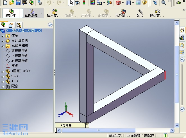Click the Save floppy disk icon
Screen dimensions: 186x138
coord(18,2)
